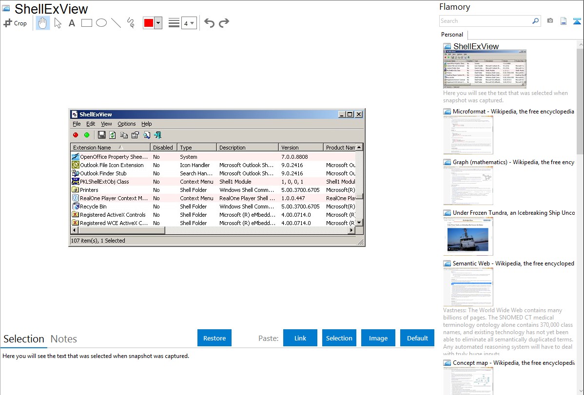Open the Microformat Wikipedia snapshot thumbnail

coord(468,135)
